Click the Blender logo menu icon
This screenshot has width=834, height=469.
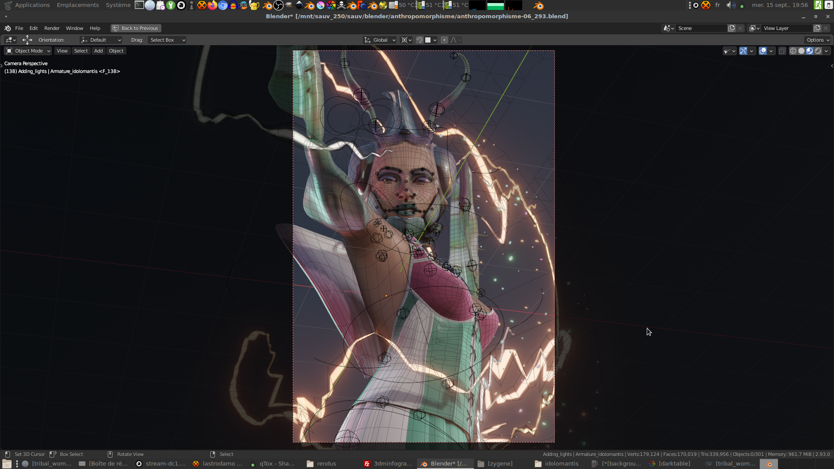pos(7,28)
